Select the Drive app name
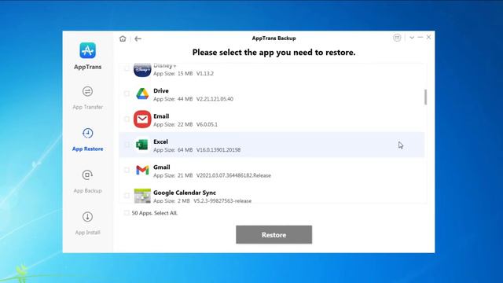Screen dimensions: 503x283 click(160, 91)
